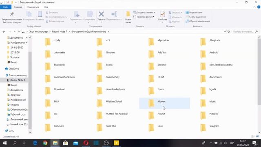Click the Properties icon

tap(162, 14)
